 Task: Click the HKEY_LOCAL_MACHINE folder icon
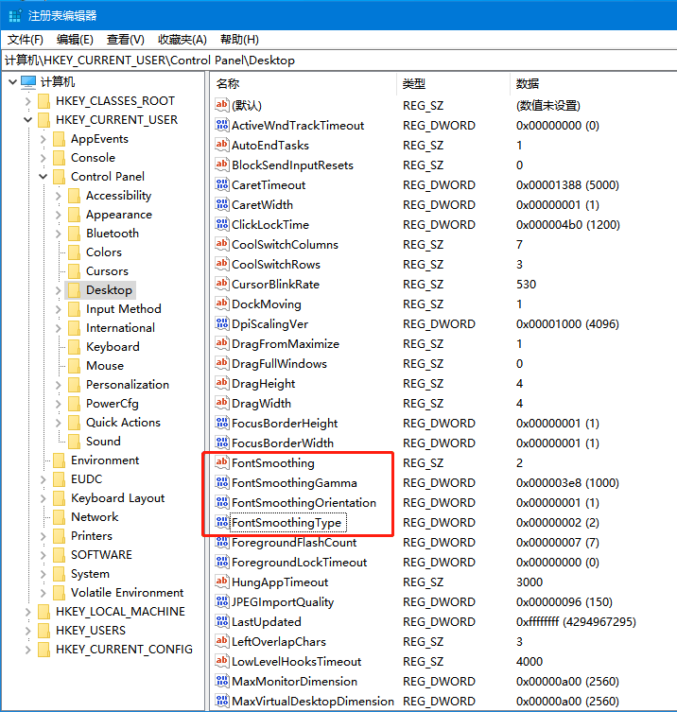[43, 612]
